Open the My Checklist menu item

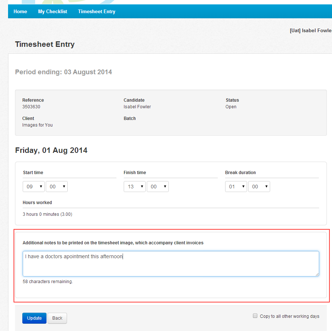(x=52, y=11)
